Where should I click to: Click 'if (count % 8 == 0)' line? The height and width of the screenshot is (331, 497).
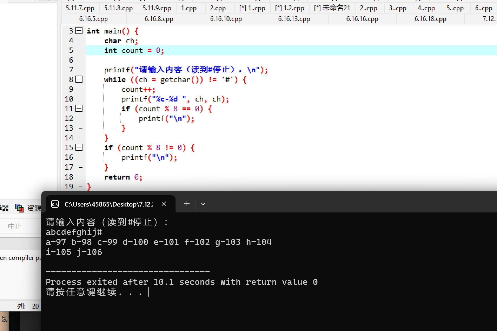167,109
